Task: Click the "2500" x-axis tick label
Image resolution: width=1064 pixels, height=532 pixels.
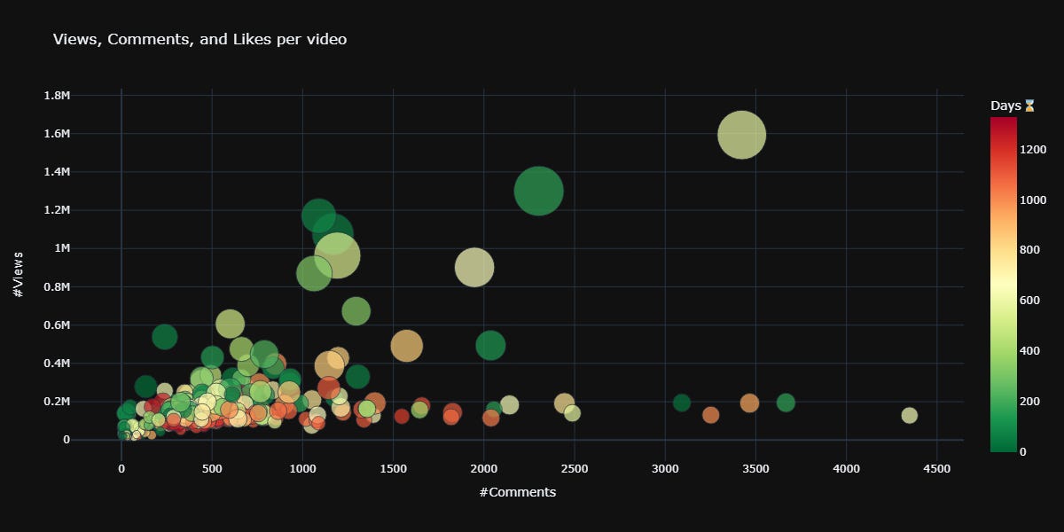Action: (x=575, y=469)
